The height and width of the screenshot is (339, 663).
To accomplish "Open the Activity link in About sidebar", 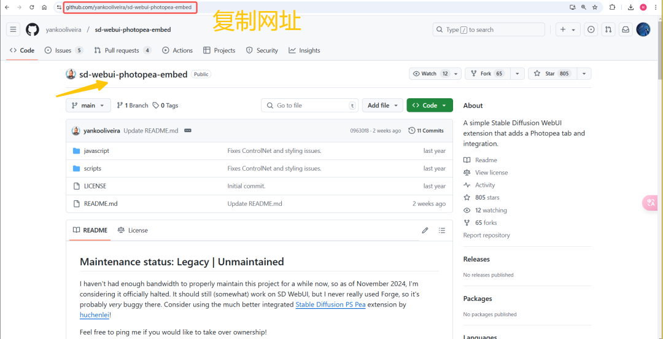I will [x=479, y=185].
